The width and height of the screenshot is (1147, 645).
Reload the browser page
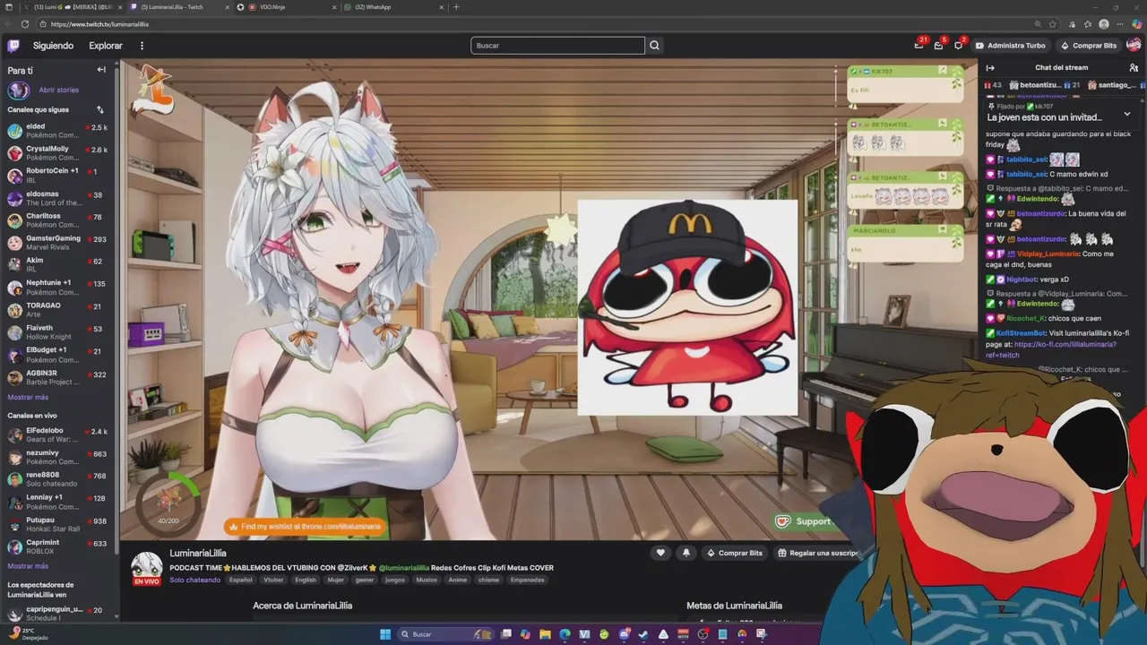tap(24, 24)
